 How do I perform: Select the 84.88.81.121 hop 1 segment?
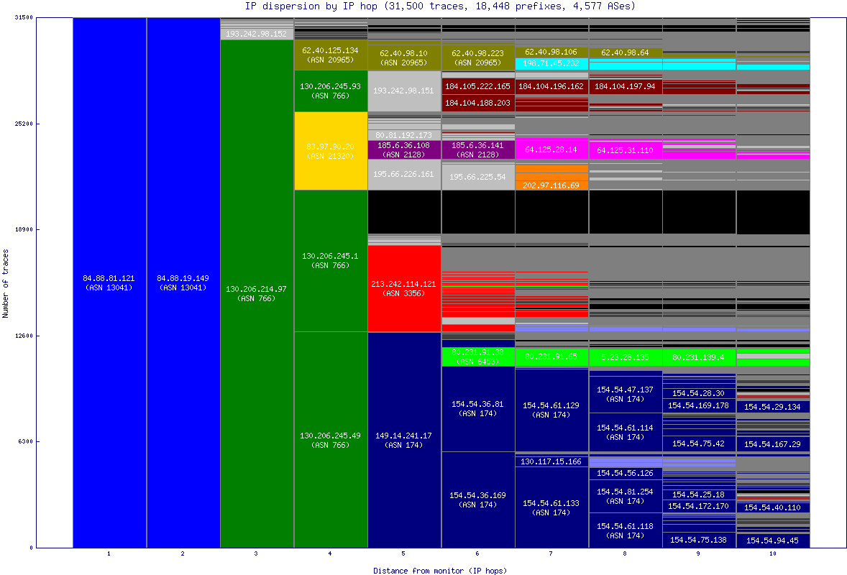pos(108,280)
